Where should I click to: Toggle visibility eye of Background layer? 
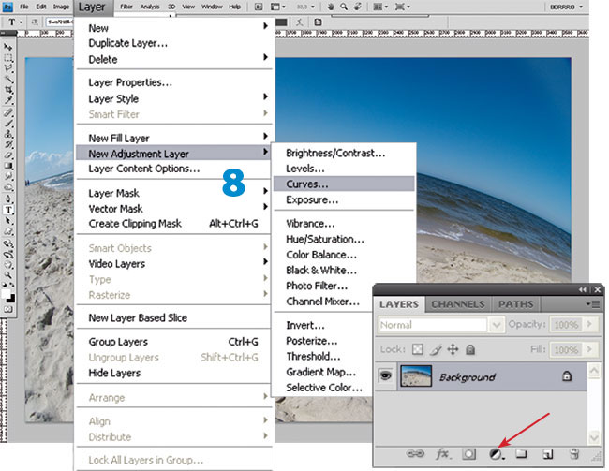click(385, 375)
